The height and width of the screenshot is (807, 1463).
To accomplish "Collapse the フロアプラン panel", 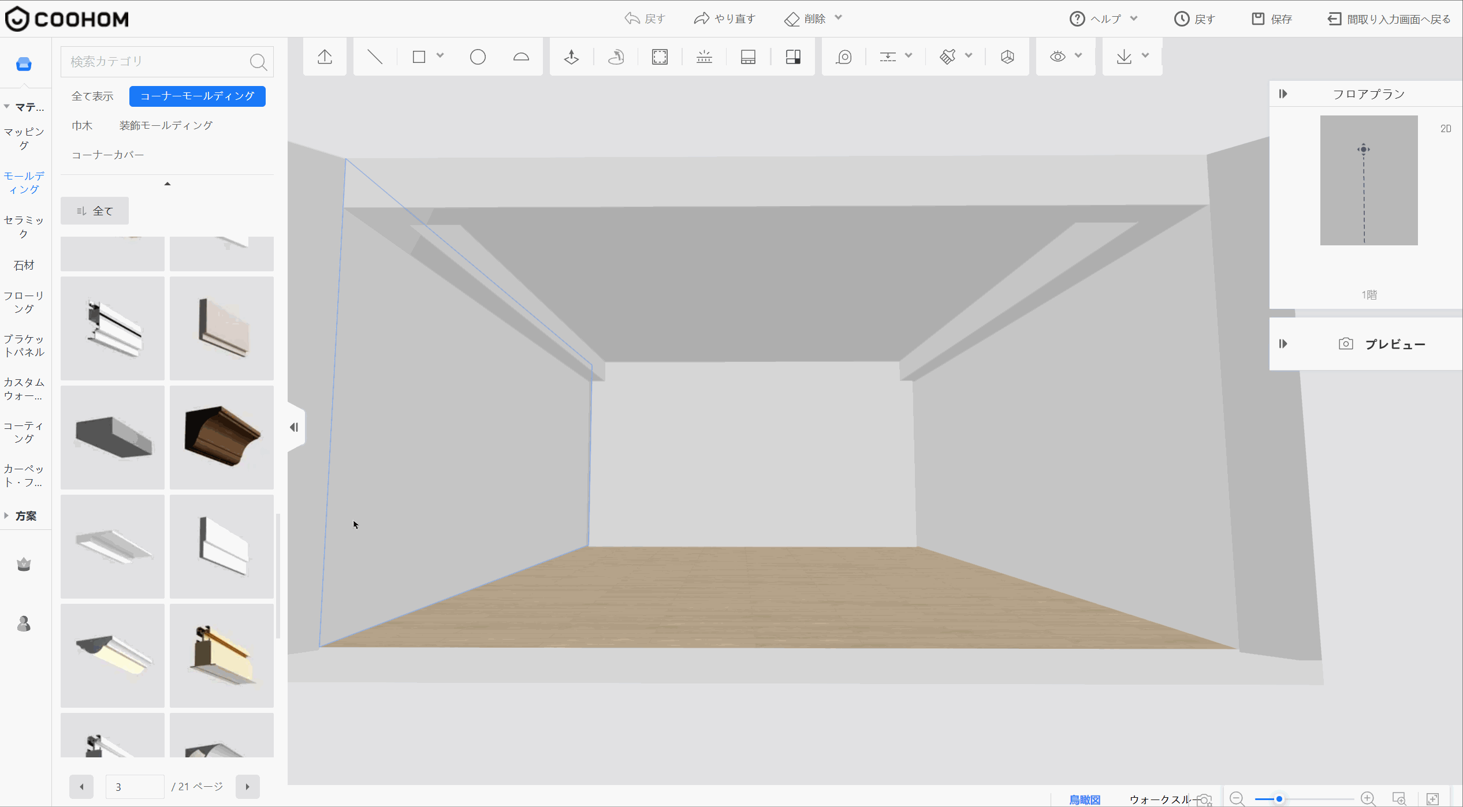I will coord(1283,94).
